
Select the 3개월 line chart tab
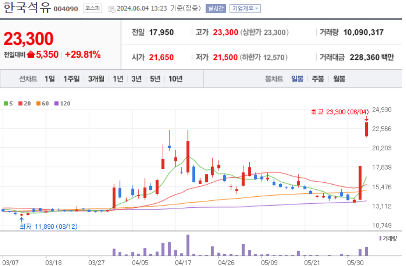coord(96,79)
